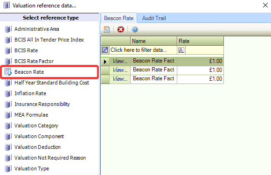Screen dimensions: 271x175
Task: Select the Beacon Rate tab
Action: pyautogui.click(x=119, y=18)
